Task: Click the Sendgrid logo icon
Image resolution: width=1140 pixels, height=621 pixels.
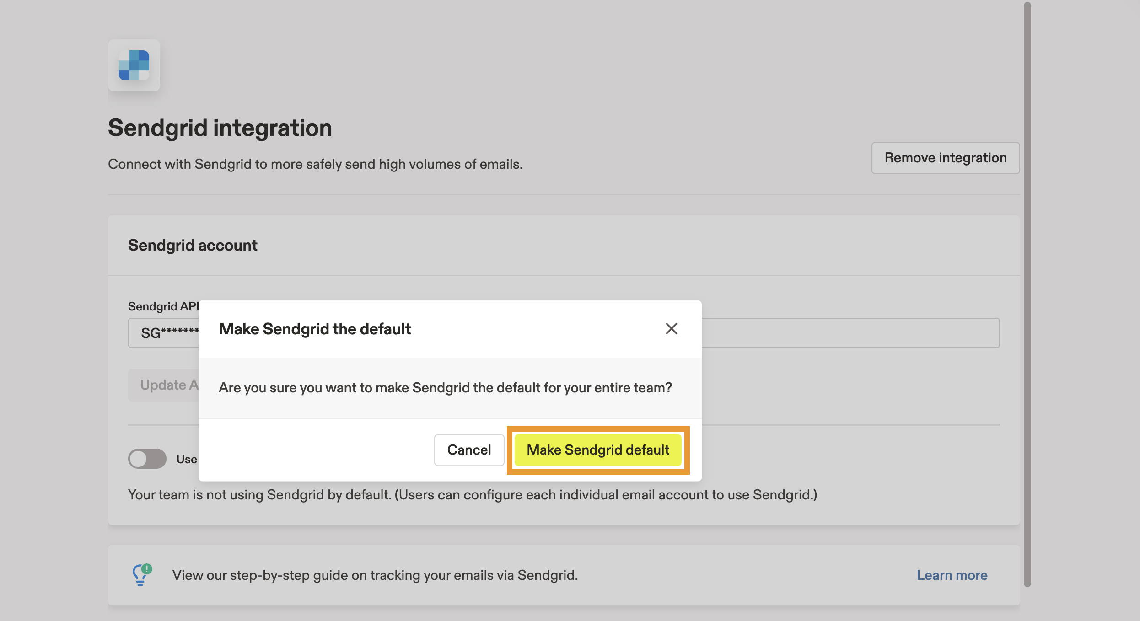Action: coord(134,65)
